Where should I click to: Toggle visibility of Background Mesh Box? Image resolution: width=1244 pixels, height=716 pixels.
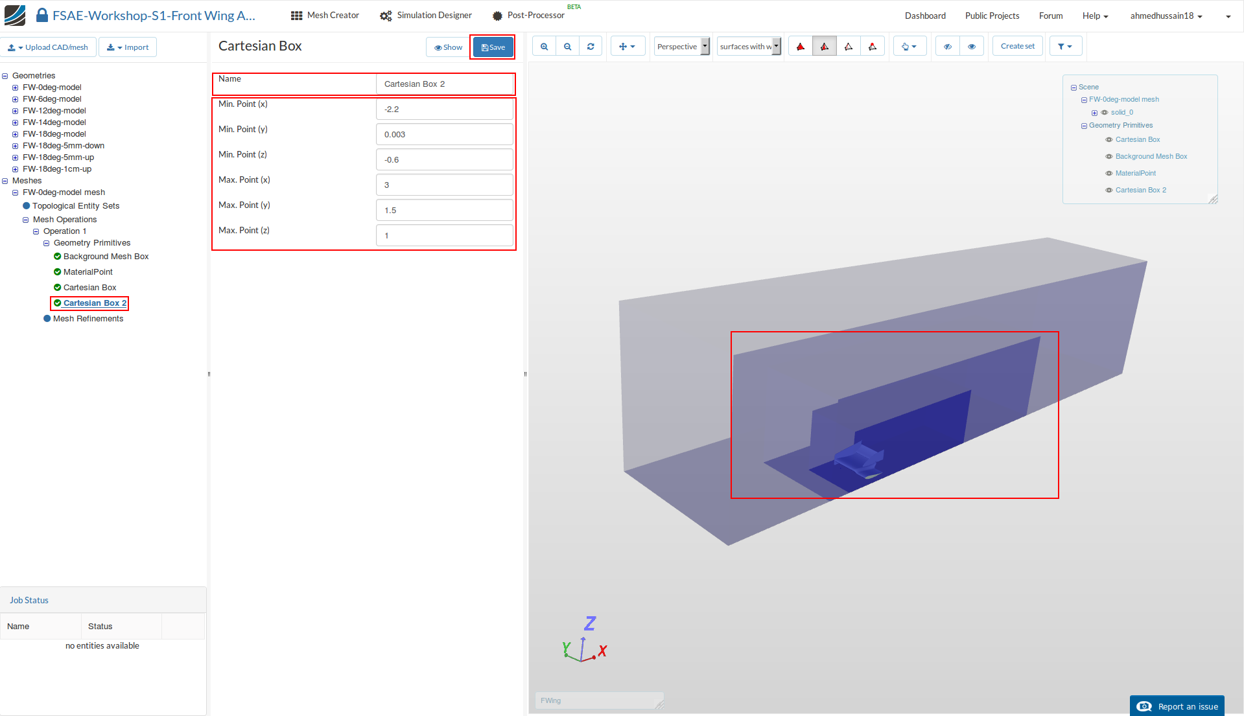click(x=1109, y=156)
